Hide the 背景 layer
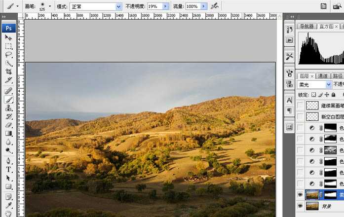 [x=301, y=206]
